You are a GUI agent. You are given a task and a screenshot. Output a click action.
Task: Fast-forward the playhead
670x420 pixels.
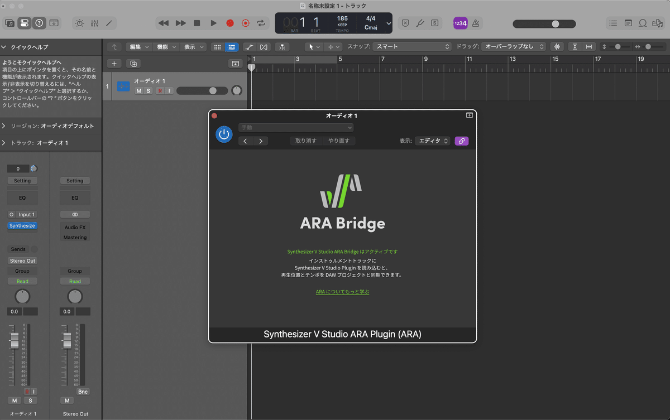(x=180, y=23)
